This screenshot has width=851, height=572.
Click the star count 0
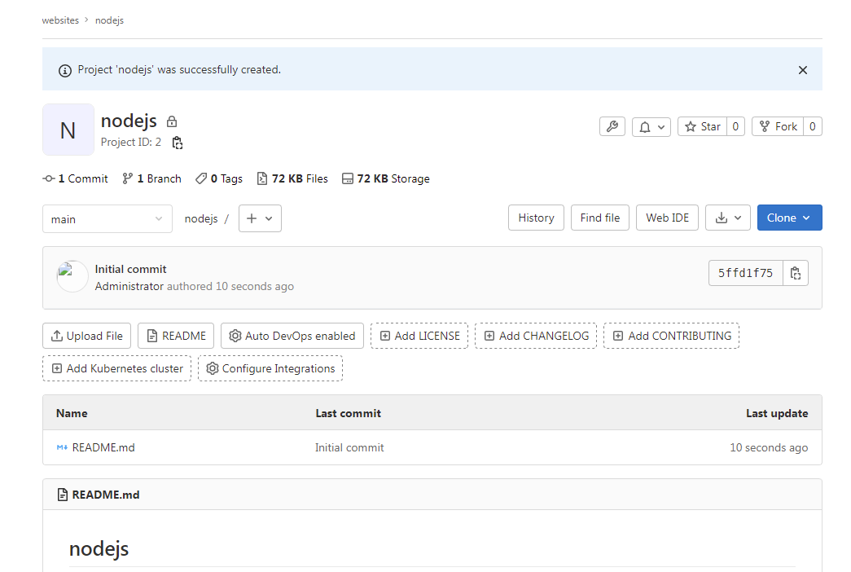(x=735, y=126)
